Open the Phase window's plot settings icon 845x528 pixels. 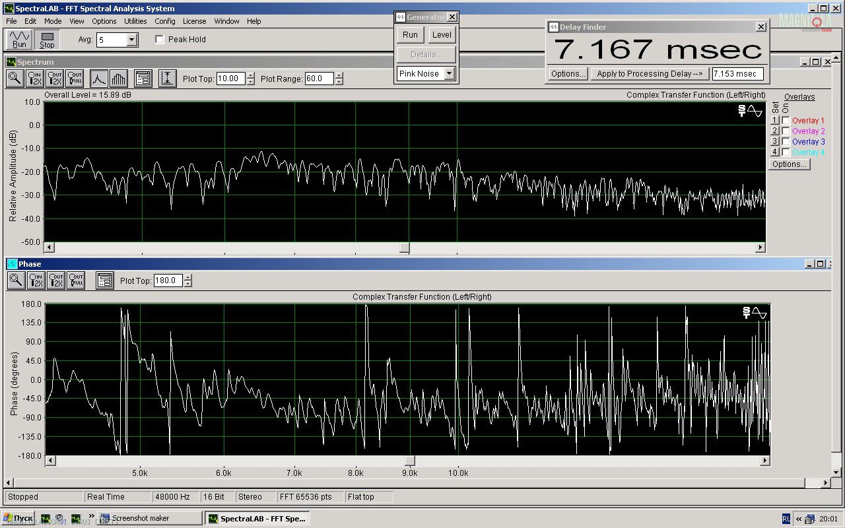click(x=104, y=280)
